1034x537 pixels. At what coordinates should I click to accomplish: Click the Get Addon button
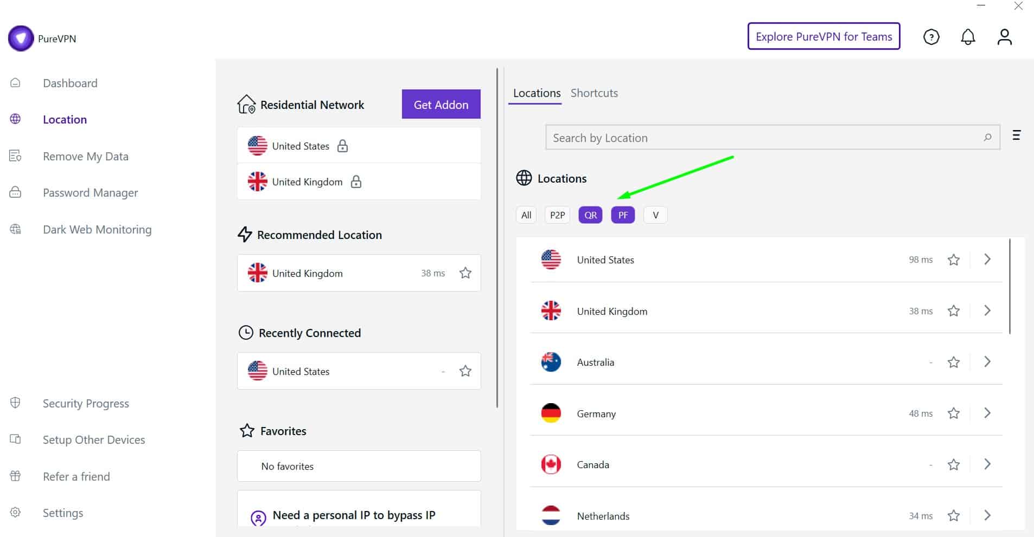(x=441, y=105)
